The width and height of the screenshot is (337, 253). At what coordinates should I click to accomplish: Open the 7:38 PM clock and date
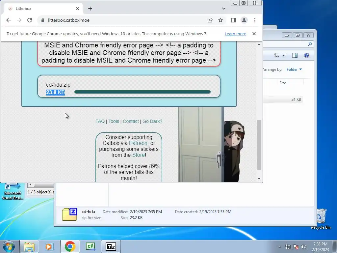pos(320,247)
